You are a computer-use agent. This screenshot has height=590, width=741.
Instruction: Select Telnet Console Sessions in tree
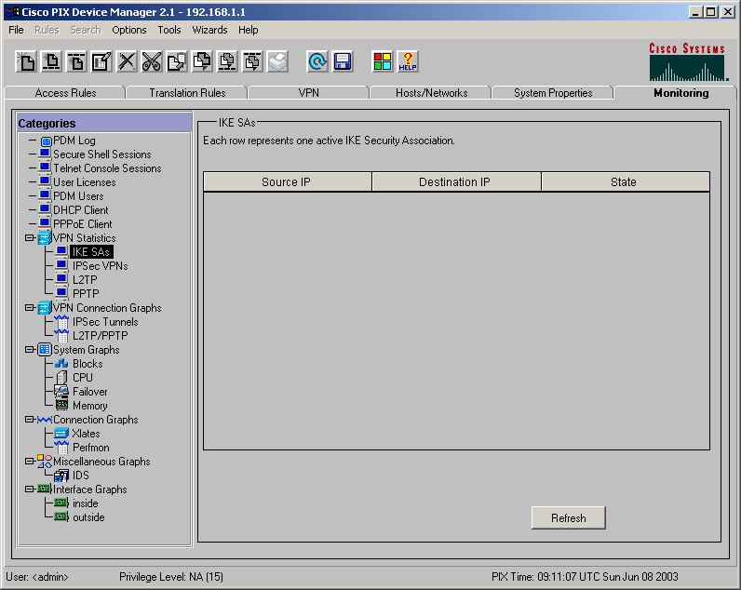pyautogui.click(x=107, y=168)
